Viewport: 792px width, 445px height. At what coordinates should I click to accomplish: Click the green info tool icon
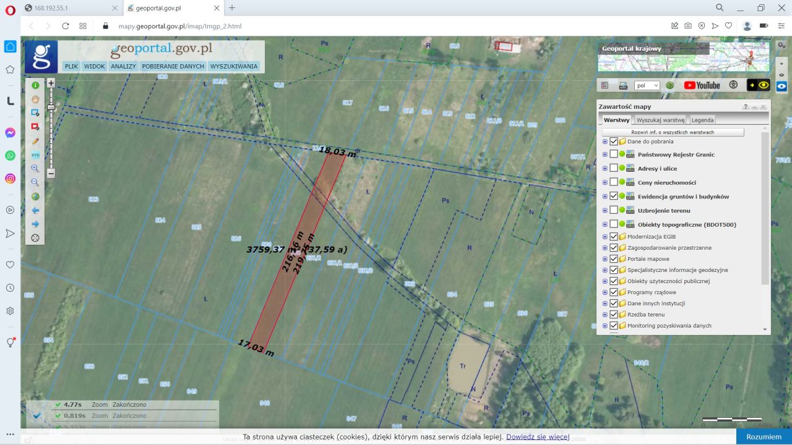click(x=35, y=85)
